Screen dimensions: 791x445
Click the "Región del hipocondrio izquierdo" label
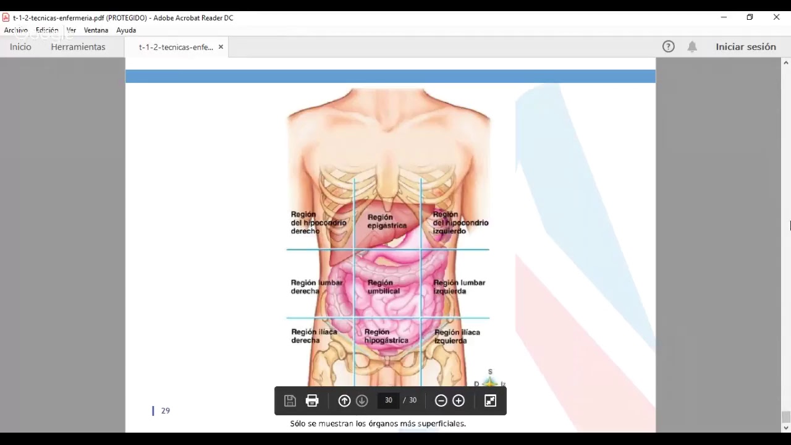460,222
